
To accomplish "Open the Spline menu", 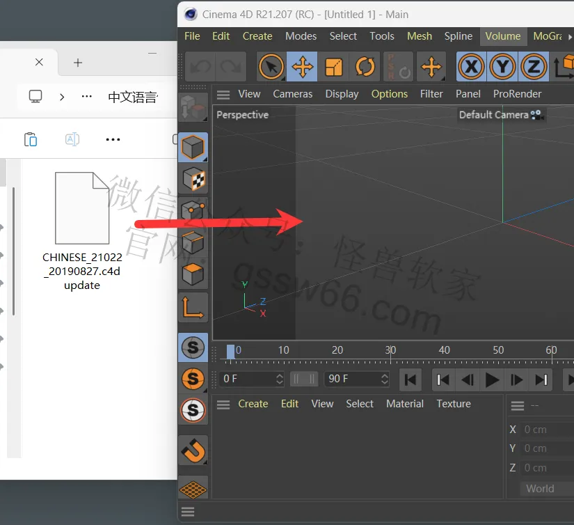I will [459, 36].
